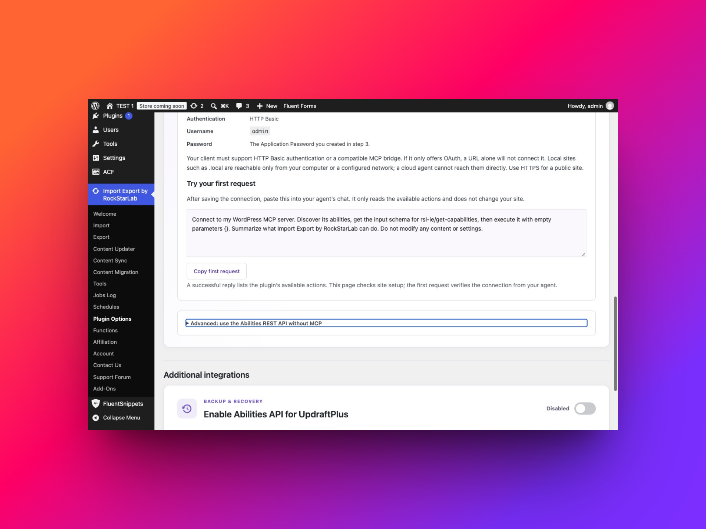This screenshot has width=706, height=529.
Task: Open Fluent Forms in admin bar
Action: click(300, 106)
